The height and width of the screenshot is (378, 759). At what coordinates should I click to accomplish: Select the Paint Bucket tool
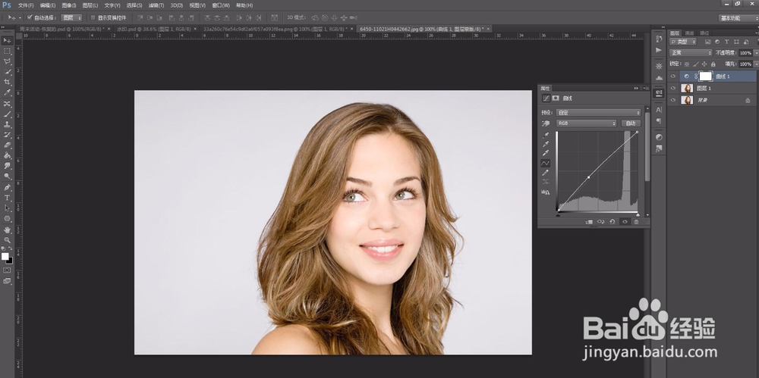tap(8, 155)
